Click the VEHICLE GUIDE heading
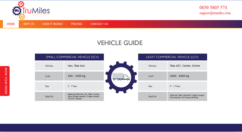Screen dimensions: 242x132 (120, 43)
